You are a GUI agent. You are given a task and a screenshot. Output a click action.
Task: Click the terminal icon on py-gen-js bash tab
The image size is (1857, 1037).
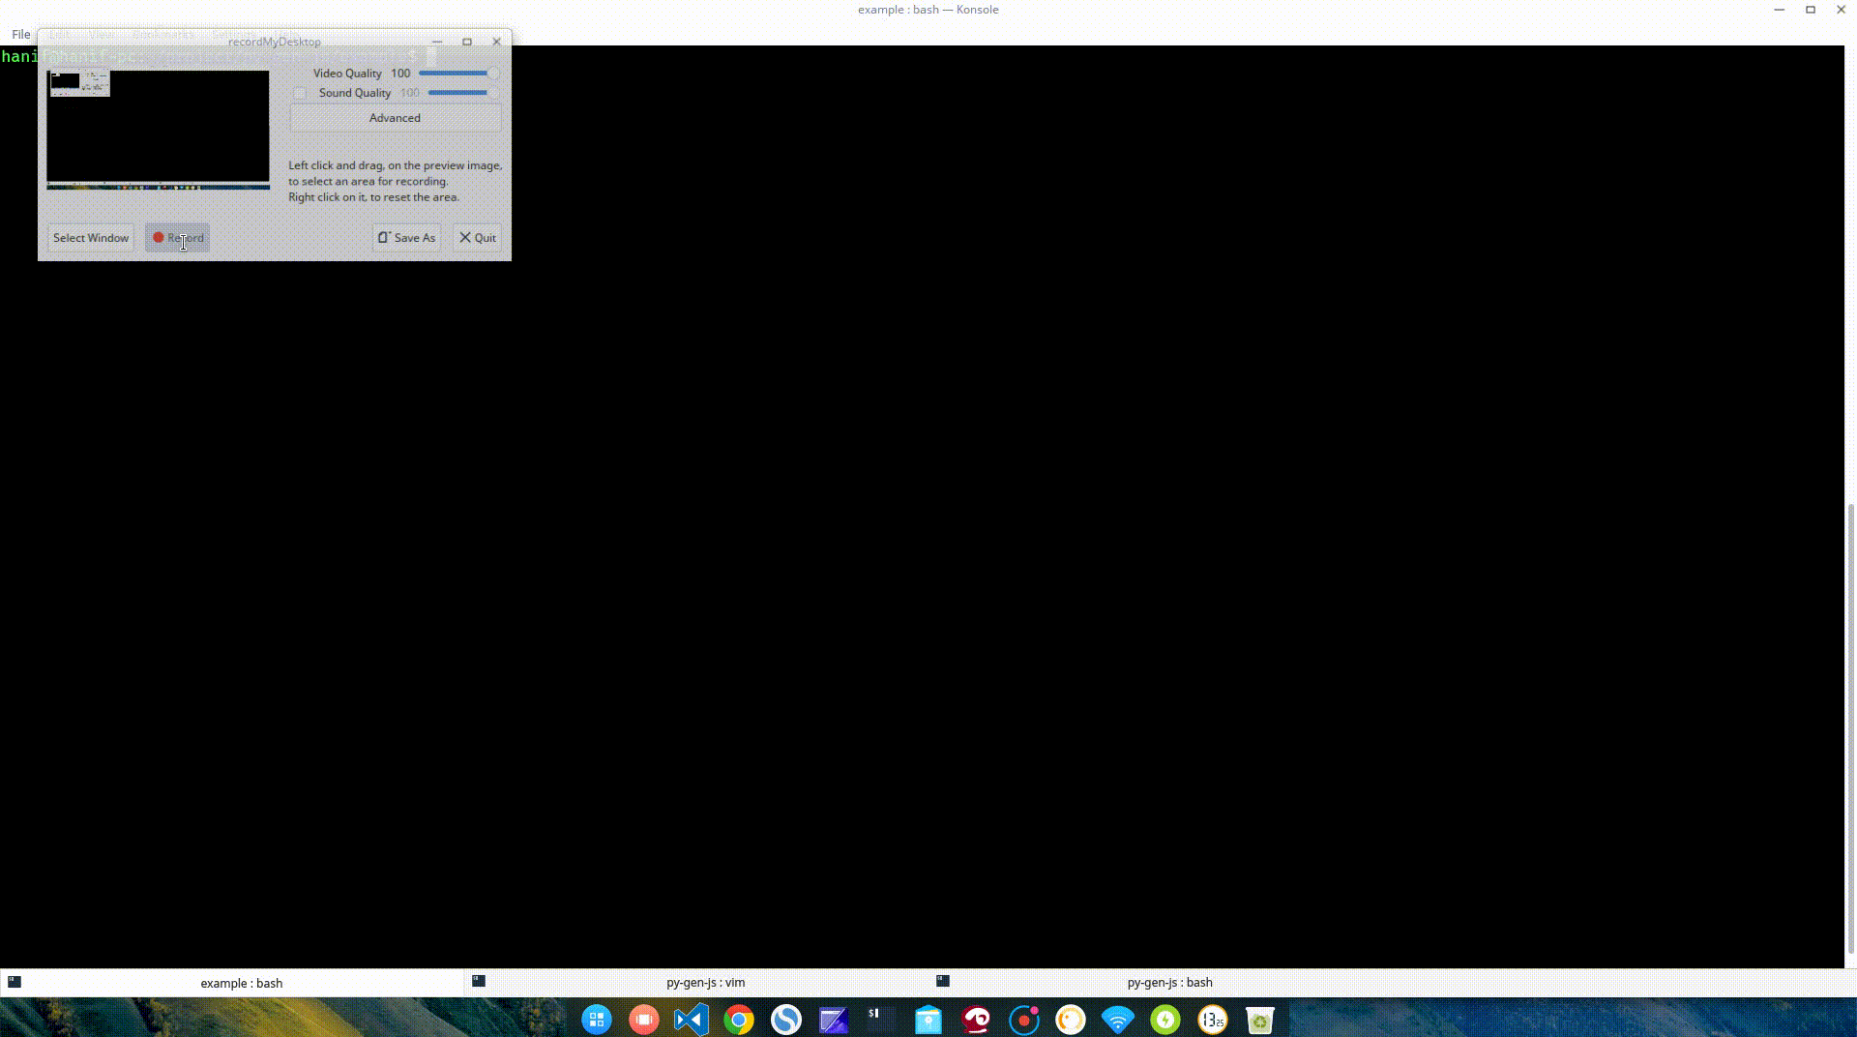point(943,981)
